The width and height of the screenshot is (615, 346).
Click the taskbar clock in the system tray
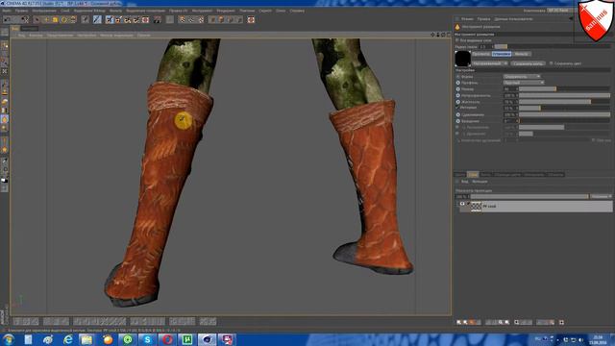coord(598,339)
